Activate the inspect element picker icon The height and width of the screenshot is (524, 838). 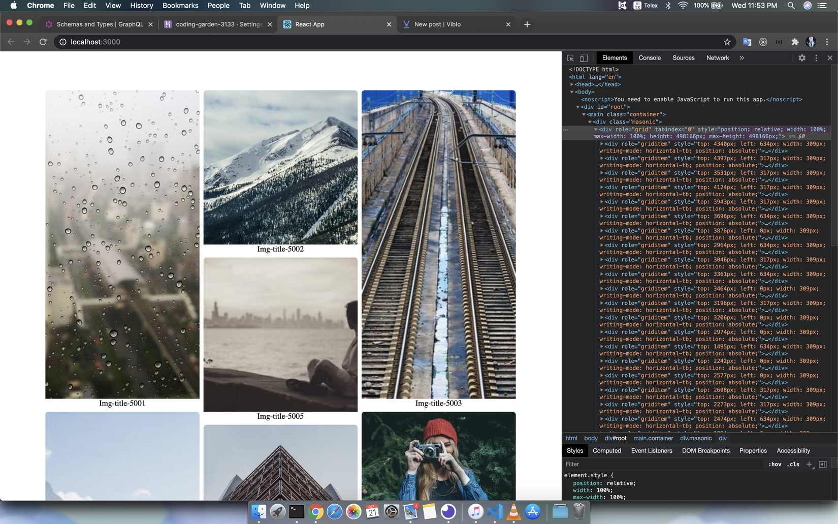point(570,58)
